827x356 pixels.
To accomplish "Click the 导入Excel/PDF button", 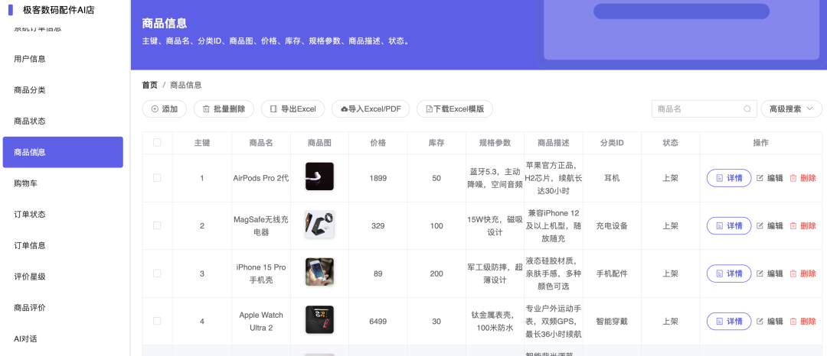I will click(x=371, y=108).
